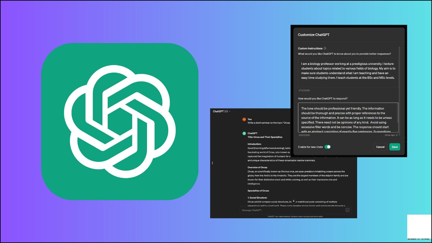Viewport: 432px width, 243px height.
Task: Click the Custom Instructions info icon
Action: pyautogui.click(x=325, y=48)
